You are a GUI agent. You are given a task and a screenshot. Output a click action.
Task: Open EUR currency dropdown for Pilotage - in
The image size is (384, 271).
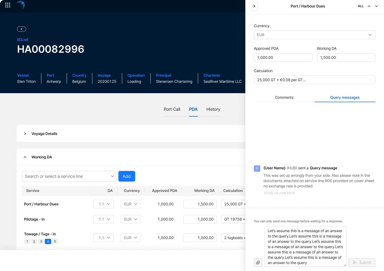point(131,219)
